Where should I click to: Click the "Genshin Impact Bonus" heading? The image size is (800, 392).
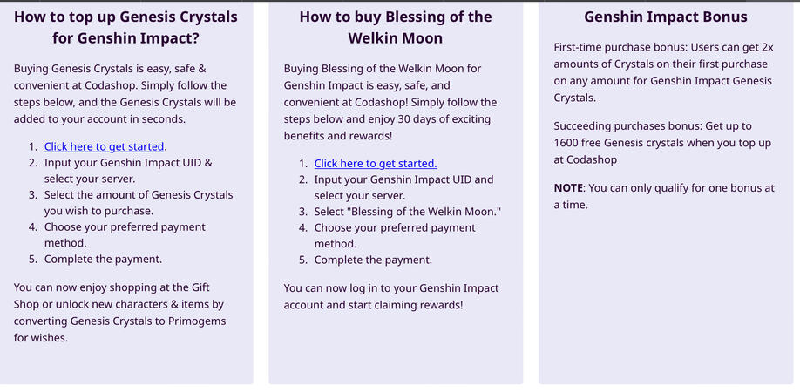click(x=665, y=17)
